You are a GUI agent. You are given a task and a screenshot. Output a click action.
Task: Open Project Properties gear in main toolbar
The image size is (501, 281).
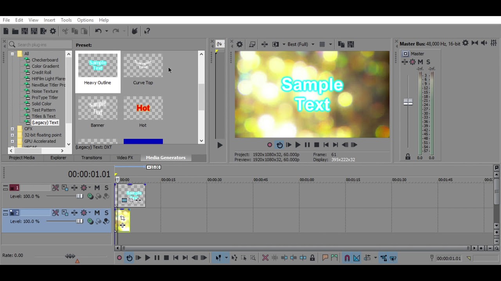pos(53,31)
